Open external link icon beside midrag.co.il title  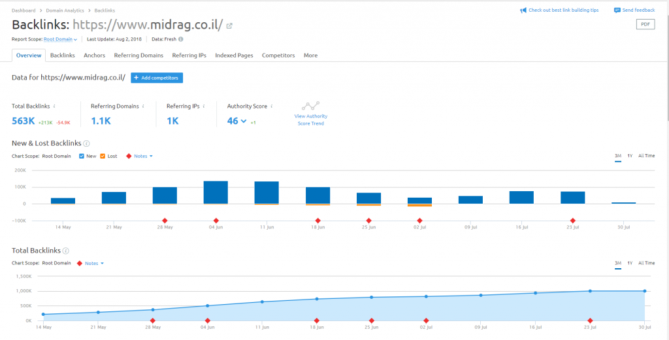coord(229,26)
